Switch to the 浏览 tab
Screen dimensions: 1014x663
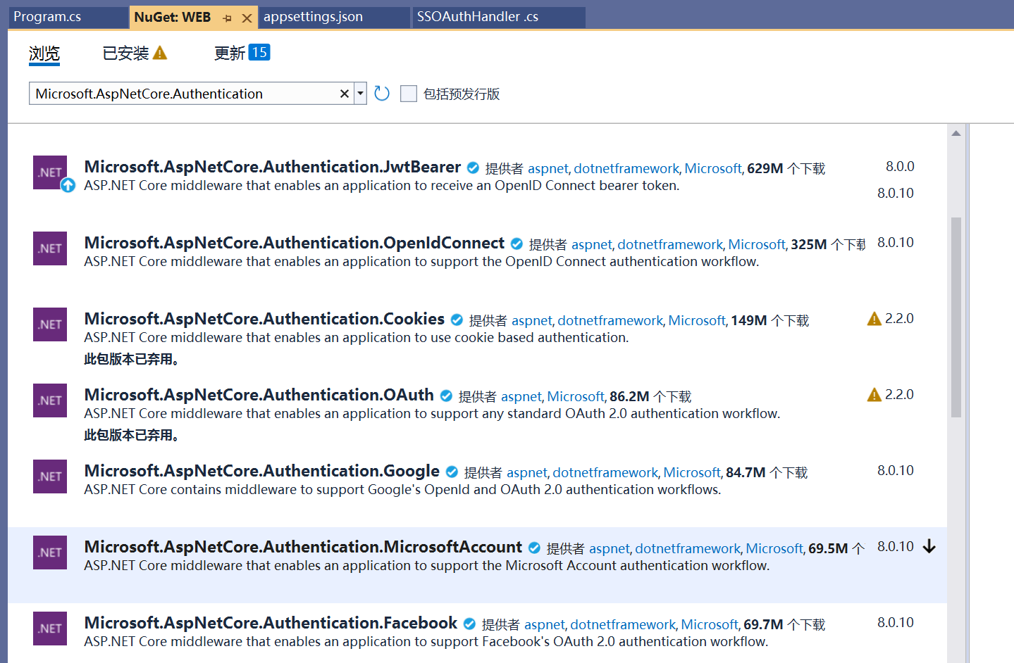[x=44, y=53]
